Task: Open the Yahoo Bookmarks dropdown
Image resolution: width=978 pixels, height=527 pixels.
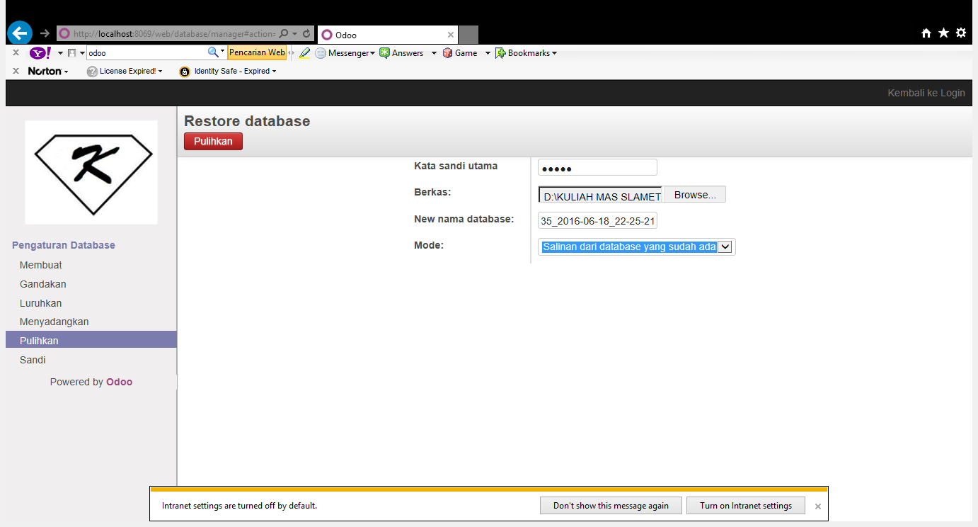Action: pos(527,53)
